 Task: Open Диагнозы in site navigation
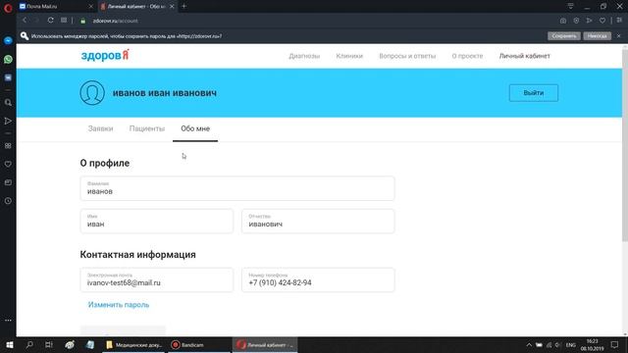click(x=304, y=56)
